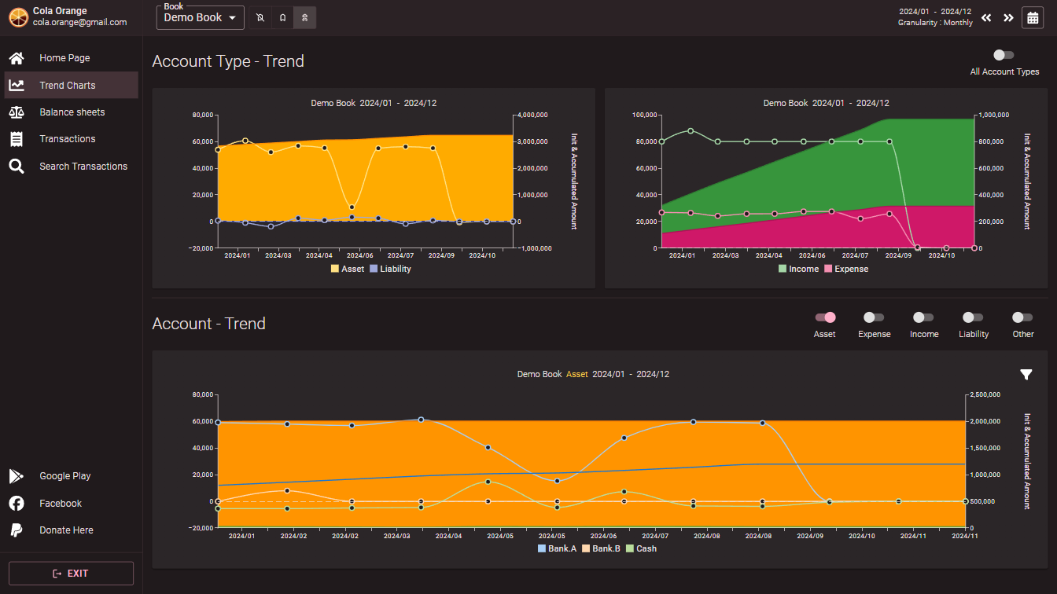
Task: Open the Book dropdown showing Demo Book
Action: click(201, 17)
